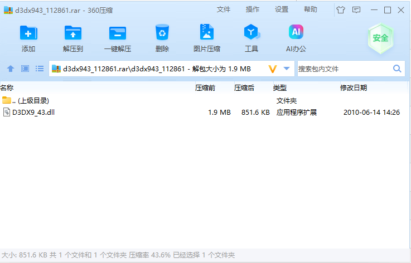Go up one level with blue arrow
This screenshot has height=263, width=411.
click(11, 69)
